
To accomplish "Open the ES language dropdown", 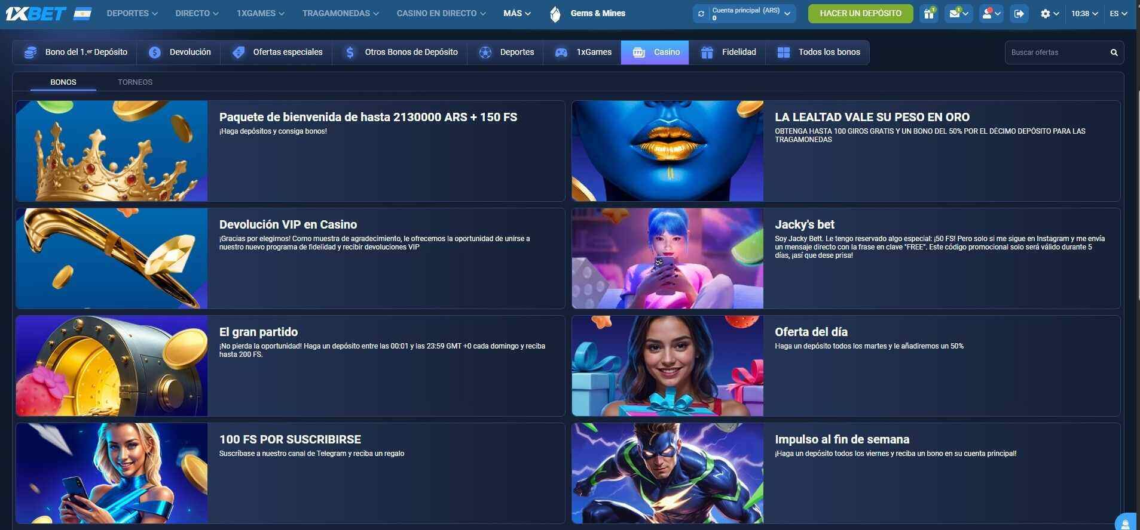I will tap(1118, 14).
